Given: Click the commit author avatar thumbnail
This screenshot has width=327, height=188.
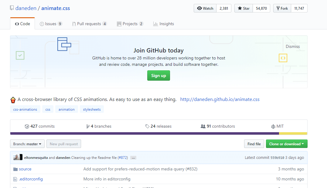Looking at the screenshot, I should (x=18, y=157).
